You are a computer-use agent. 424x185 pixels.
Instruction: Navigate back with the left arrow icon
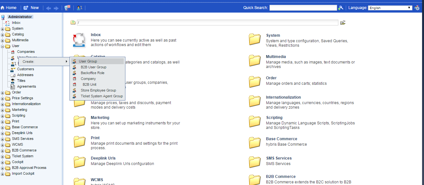point(48,8)
